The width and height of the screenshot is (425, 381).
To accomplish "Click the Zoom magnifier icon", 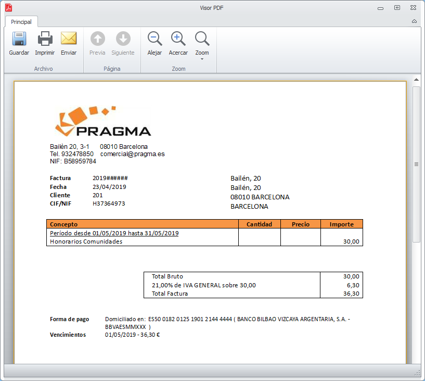I will tap(202, 39).
